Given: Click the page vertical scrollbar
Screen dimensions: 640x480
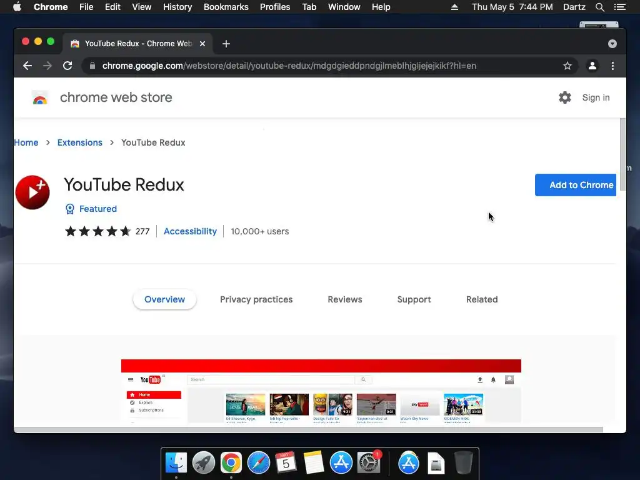Looking at the screenshot, I should point(622,154).
